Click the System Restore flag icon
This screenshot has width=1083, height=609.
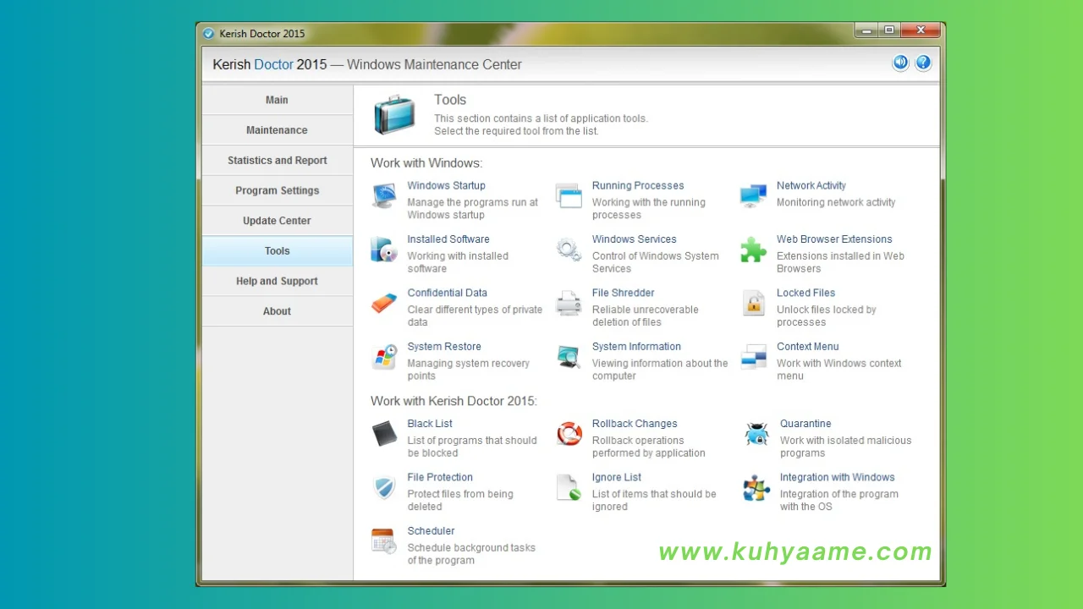pos(384,357)
